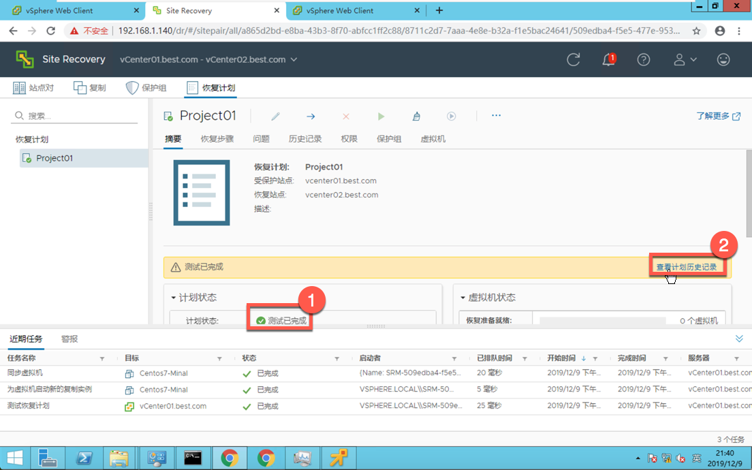Click the red delete X icon
The width and height of the screenshot is (752, 470).
tap(346, 116)
